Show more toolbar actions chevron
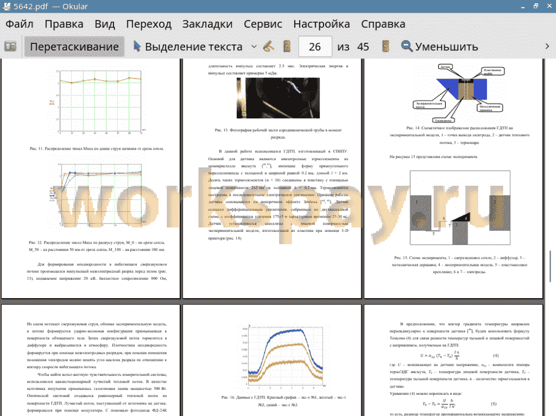 547,47
